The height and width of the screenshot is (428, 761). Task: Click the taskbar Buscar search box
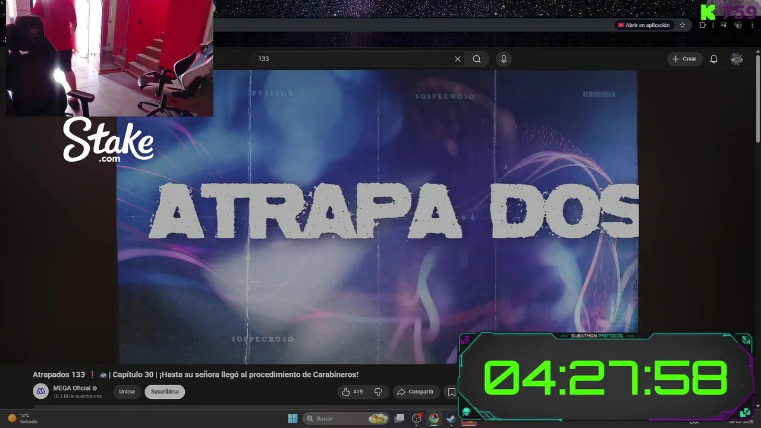point(347,418)
